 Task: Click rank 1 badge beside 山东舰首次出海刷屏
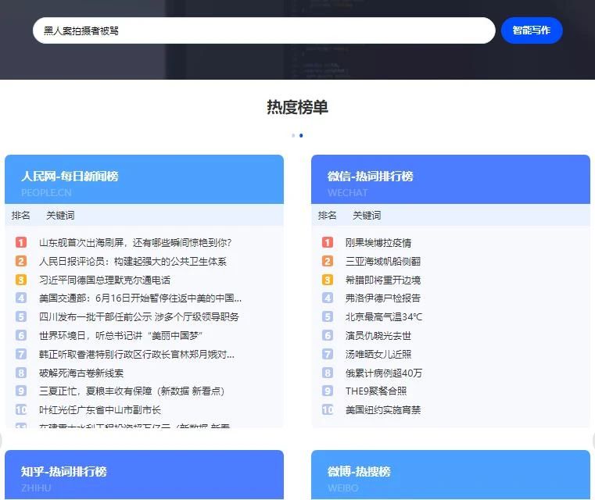tap(21, 242)
